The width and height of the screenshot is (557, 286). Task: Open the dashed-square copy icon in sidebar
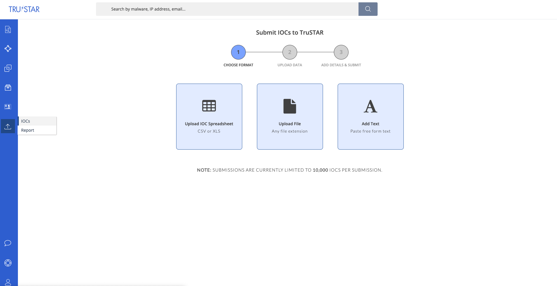[8, 68]
